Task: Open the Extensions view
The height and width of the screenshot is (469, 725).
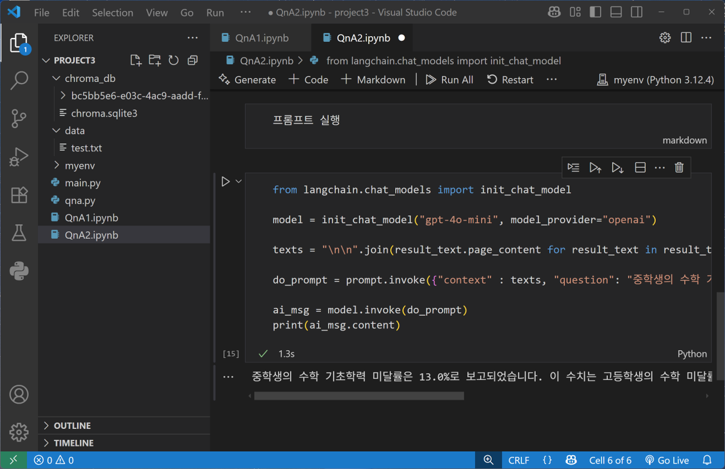Action: click(19, 195)
